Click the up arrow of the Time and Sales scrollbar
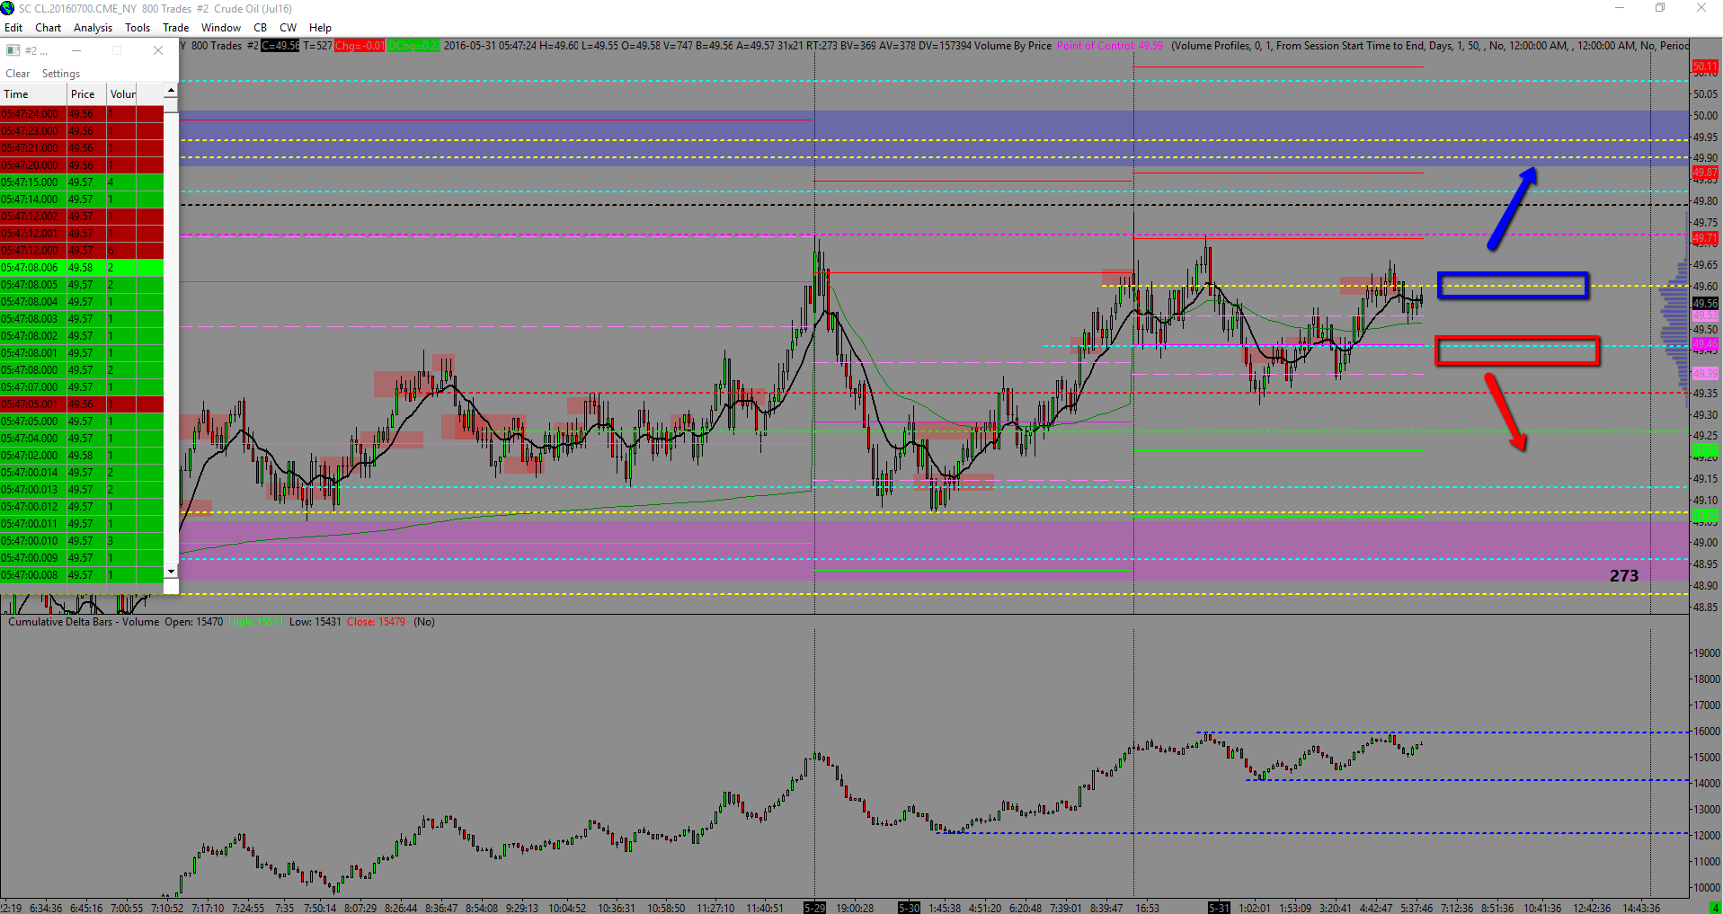 [171, 91]
